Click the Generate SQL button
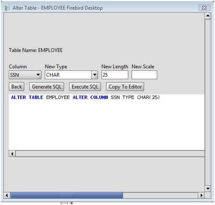215x205 pixels. [47, 87]
